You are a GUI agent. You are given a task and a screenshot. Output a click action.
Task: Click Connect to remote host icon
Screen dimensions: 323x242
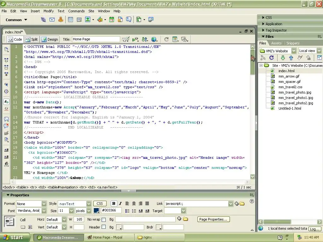tap(263, 58)
